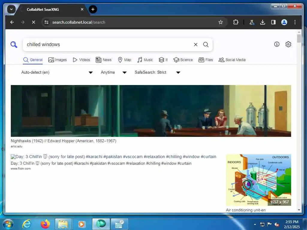Clear the search query text
Image resolution: width=307 pixels, height=230 pixels.
pyautogui.click(x=195, y=45)
